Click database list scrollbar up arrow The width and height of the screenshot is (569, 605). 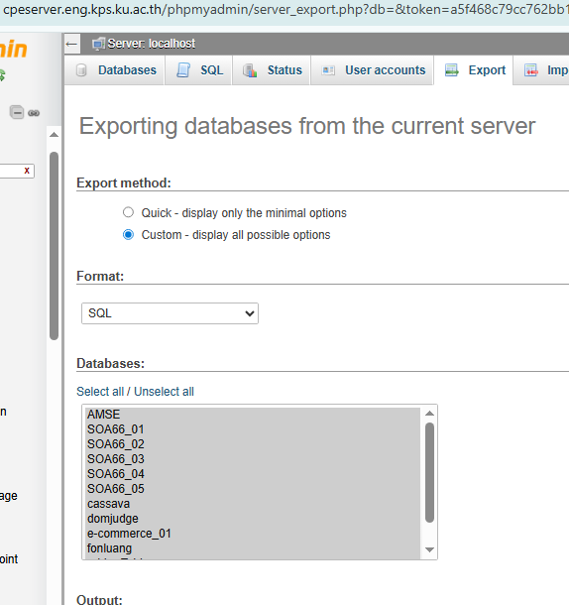[429, 414]
